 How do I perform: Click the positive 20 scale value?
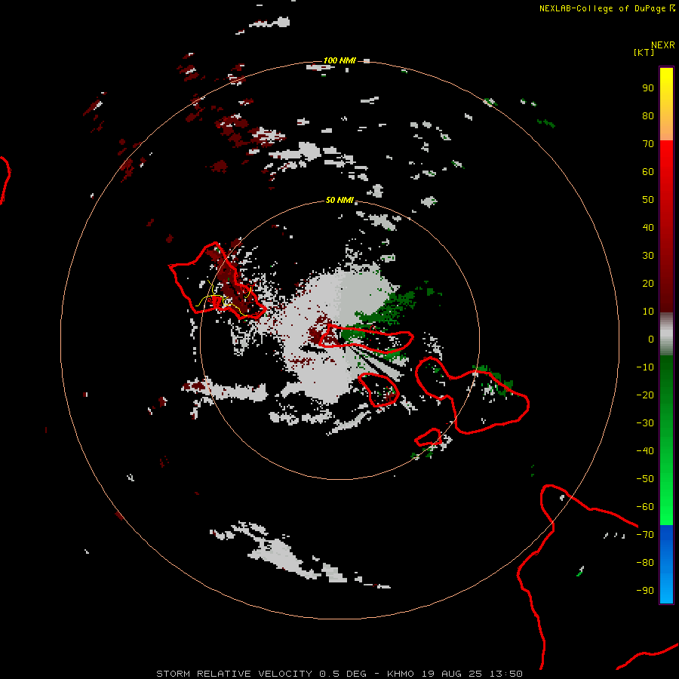click(x=648, y=283)
